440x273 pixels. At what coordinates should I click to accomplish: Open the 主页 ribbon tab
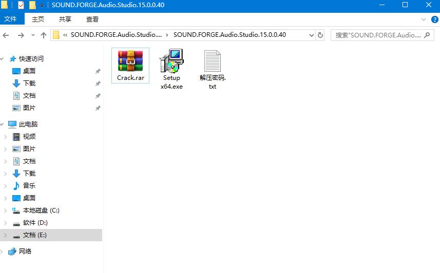click(38, 19)
